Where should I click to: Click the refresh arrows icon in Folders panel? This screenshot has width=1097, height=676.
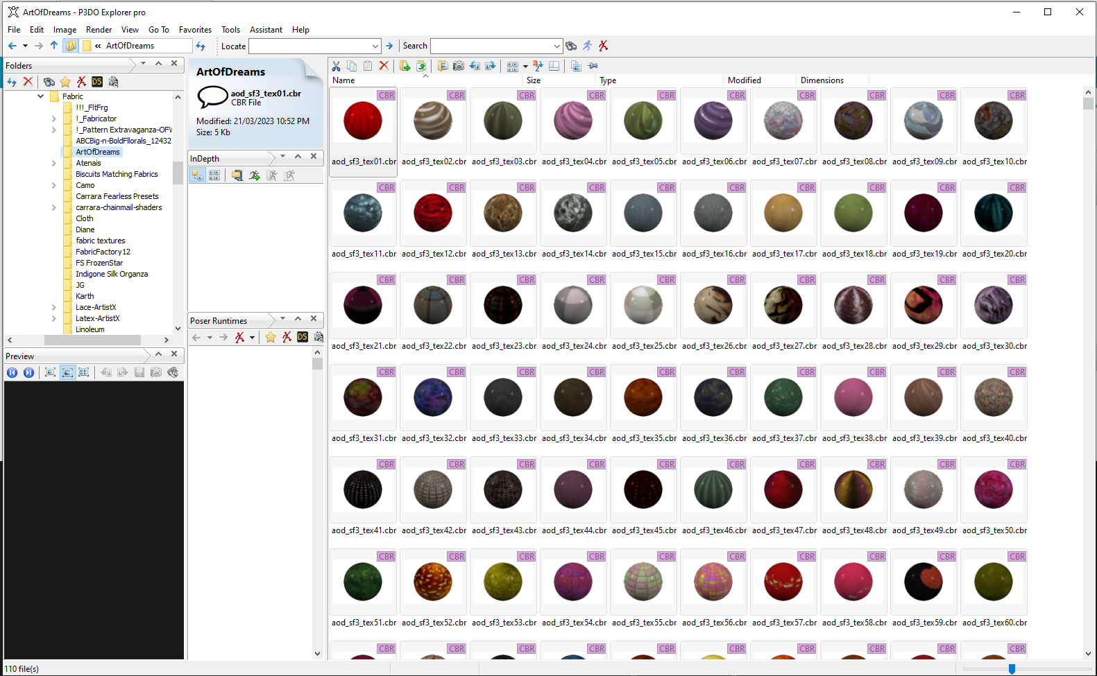click(x=12, y=82)
